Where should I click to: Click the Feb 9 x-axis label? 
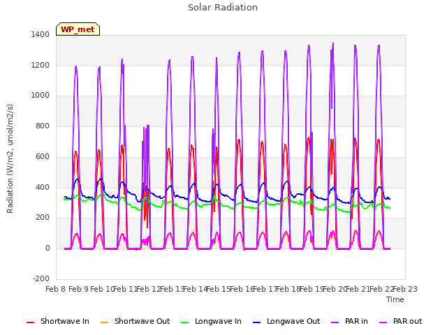pos(79,289)
